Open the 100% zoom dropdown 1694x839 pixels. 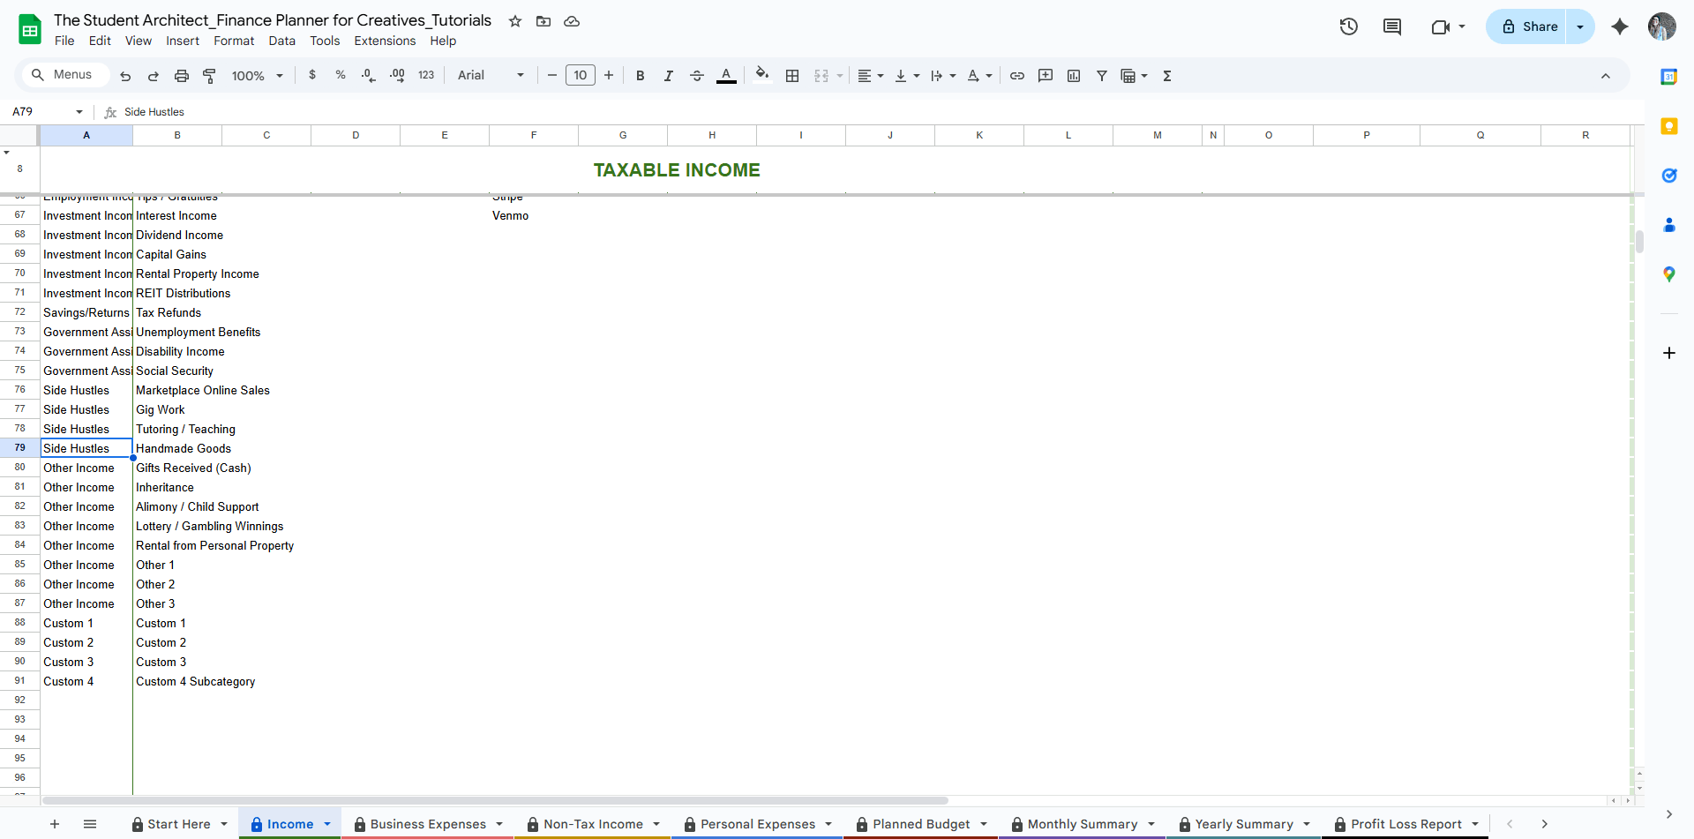tap(257, 76)
